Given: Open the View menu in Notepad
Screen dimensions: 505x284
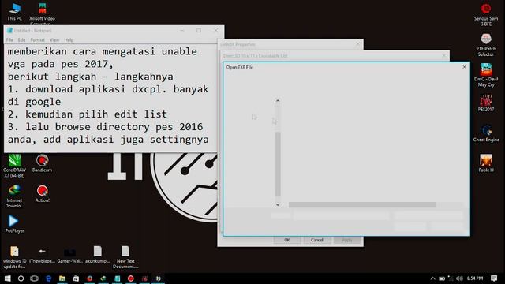Looking at the screenshot, I should (x=54, y=40).
